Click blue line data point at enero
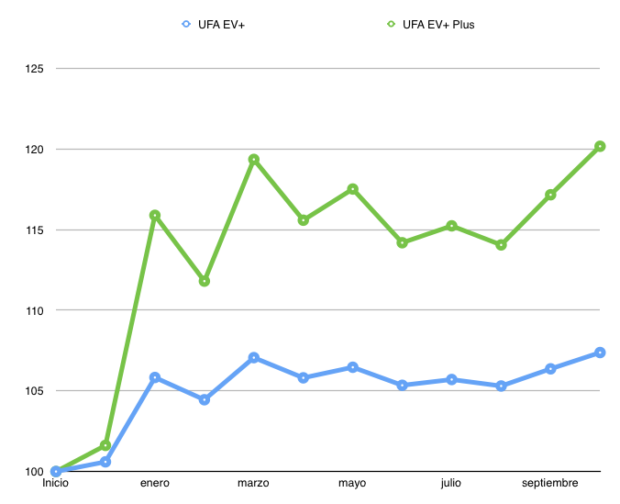The height and width of the screenshot is (504, 620). tap(155, 377)
